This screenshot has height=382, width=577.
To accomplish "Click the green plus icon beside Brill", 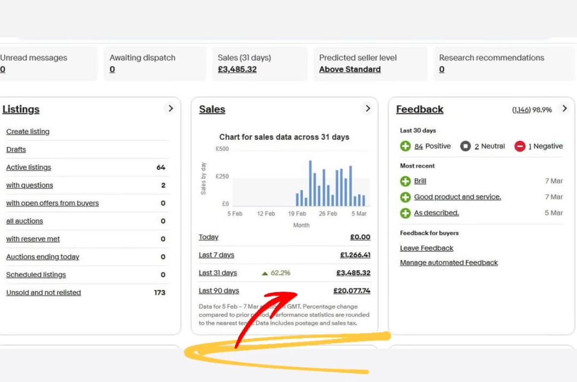I will point(405,181).
